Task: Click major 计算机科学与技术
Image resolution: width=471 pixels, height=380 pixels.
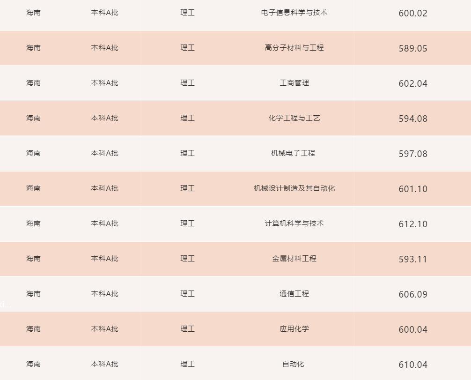Action: pos(294,224)
